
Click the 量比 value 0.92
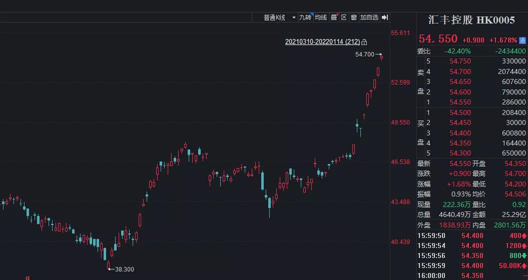[518, 204]
